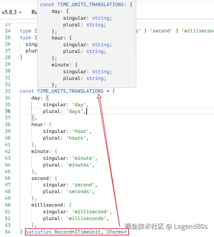
Task: Click the 'type' keyword on line 25
Action: point(26,38)
